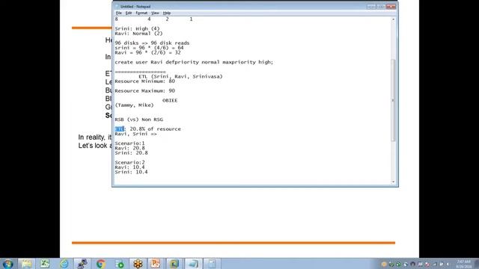Click the network computers taskbar icon
This screenshot has width=479, height=269.
82,264
